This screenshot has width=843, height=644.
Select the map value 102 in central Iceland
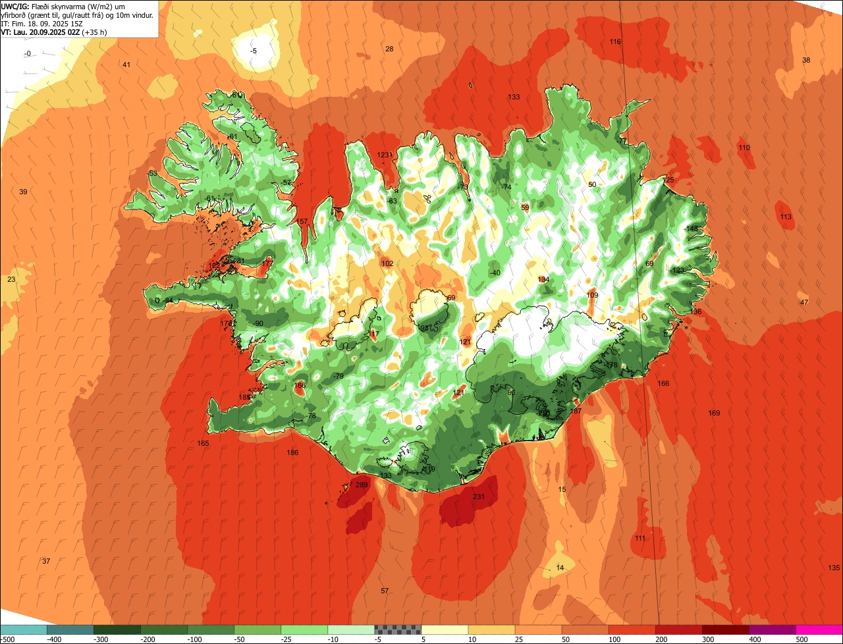(x=387, y=263)
